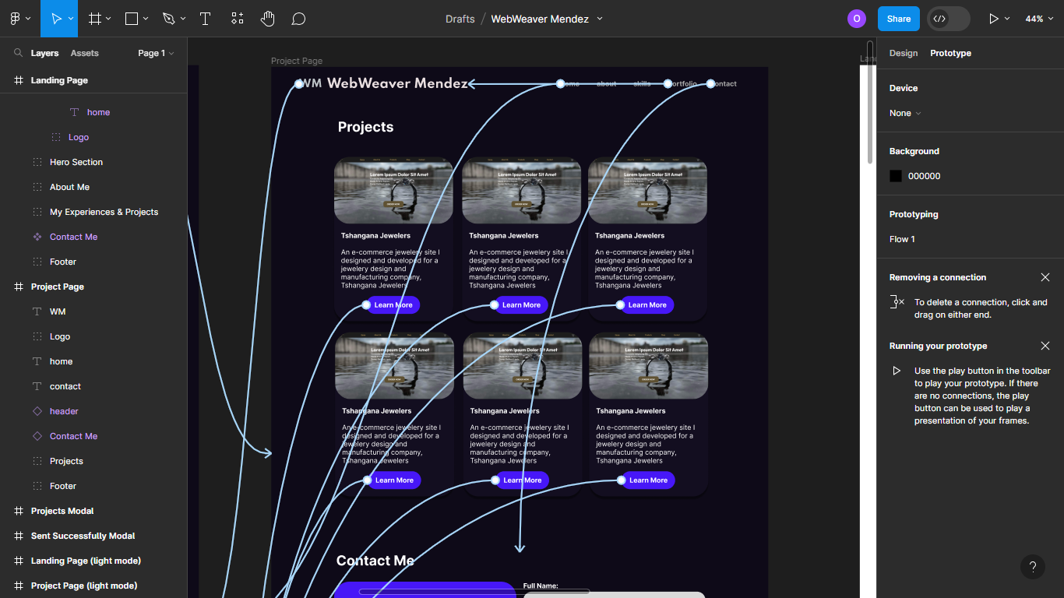Select the Rectangle shape tool
Screen dimensions: 1064x598
(132, 19)
